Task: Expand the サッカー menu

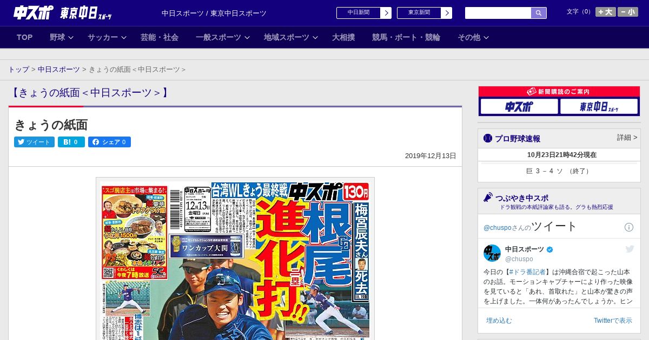Action: tap(107, 37)
